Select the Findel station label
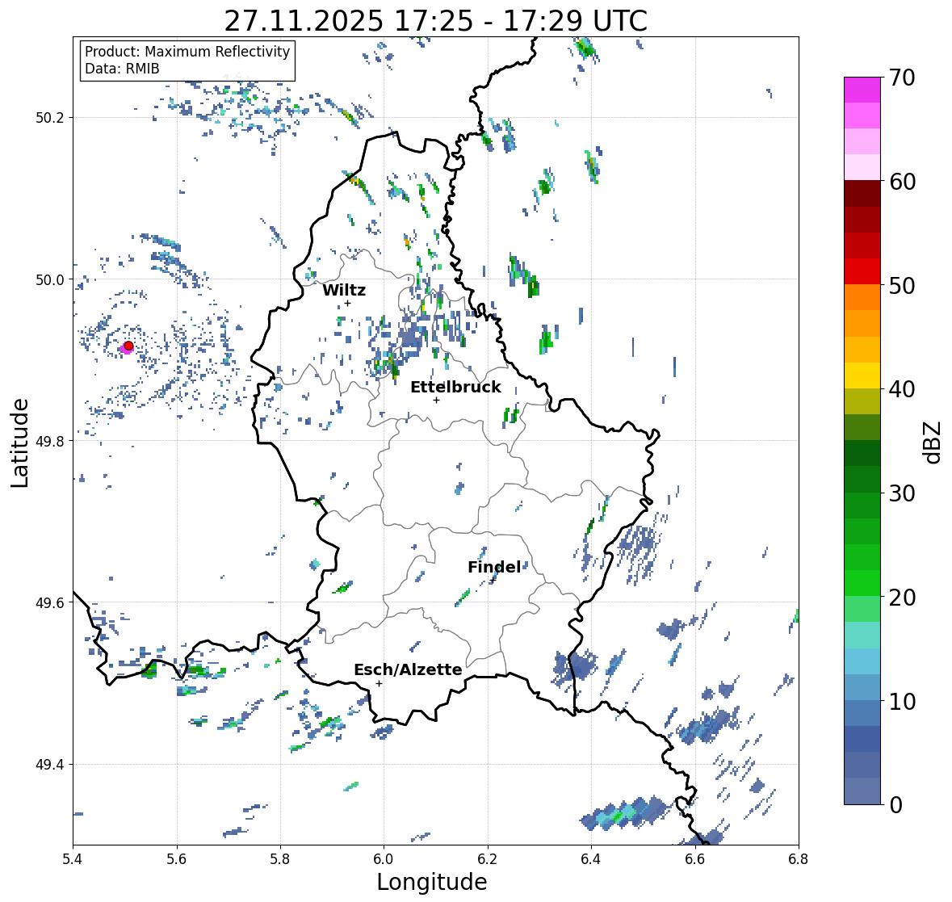The image size is (952, 902). tap(494, 567)
